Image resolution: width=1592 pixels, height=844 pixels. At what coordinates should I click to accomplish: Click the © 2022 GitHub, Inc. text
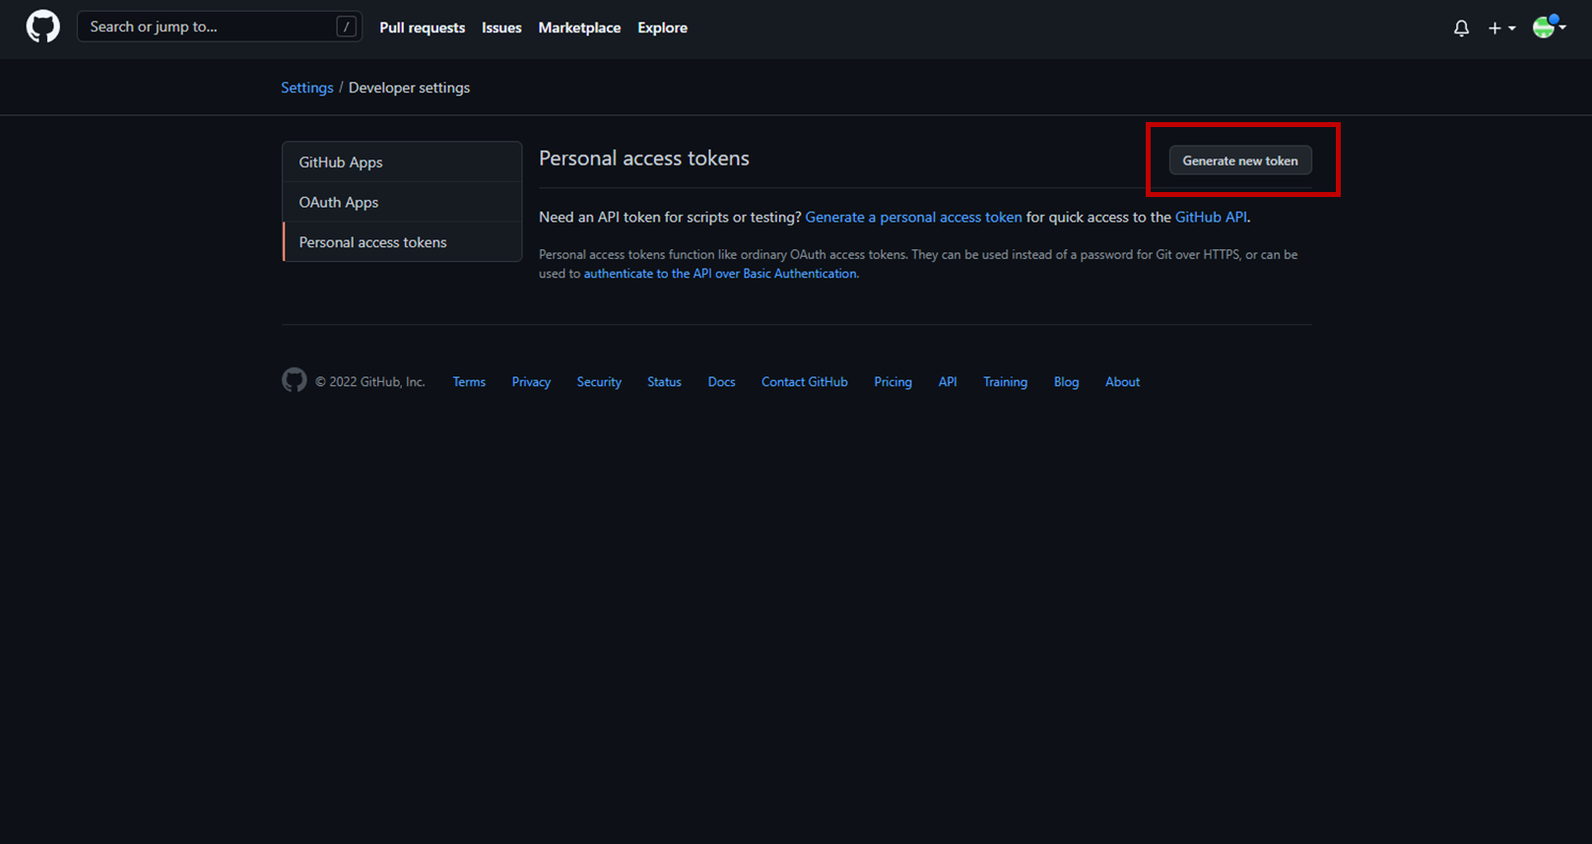pos(370,382)
